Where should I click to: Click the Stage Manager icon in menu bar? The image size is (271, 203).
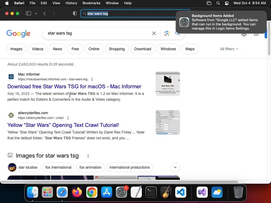tap(209, 3)
